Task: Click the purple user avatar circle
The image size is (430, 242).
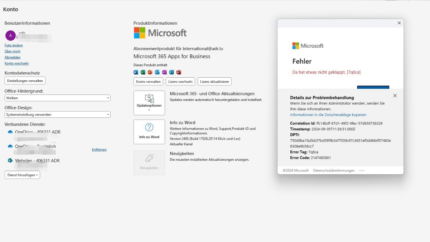Action: pos(10,35)
